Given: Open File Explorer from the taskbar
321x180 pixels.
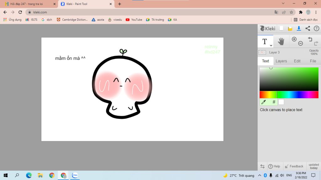Looking at the screenshot, I should (40, 175).
